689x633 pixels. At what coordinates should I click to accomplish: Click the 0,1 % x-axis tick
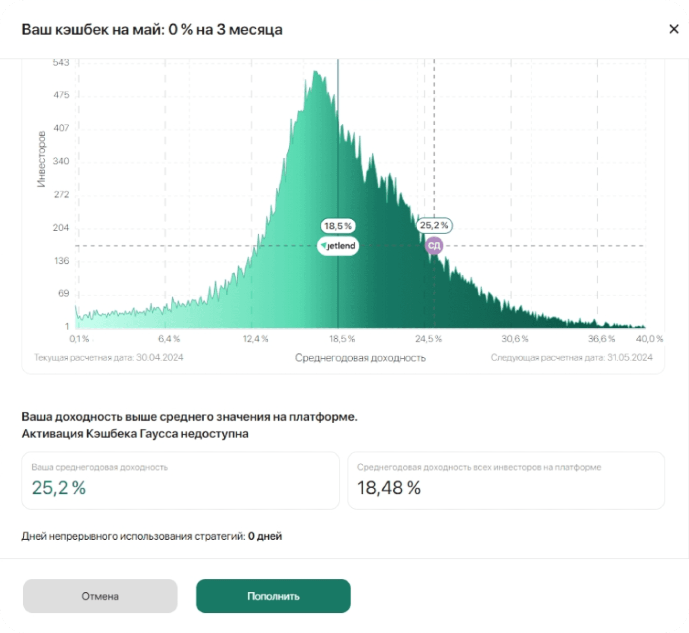[x=79, y=339]
